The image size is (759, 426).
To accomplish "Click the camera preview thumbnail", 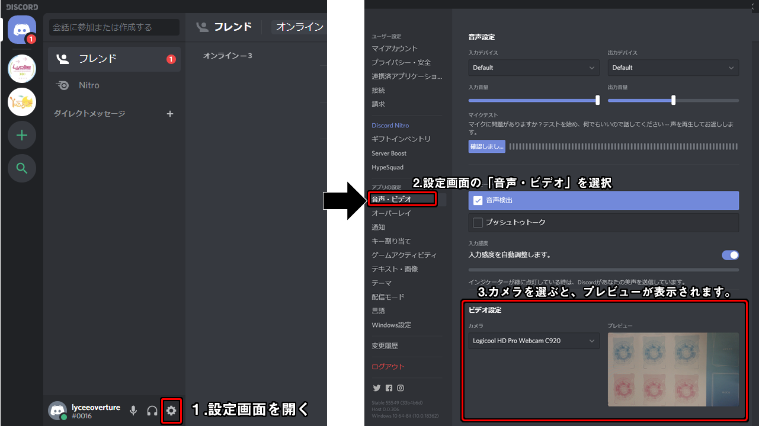I will [x=673, y=370].
